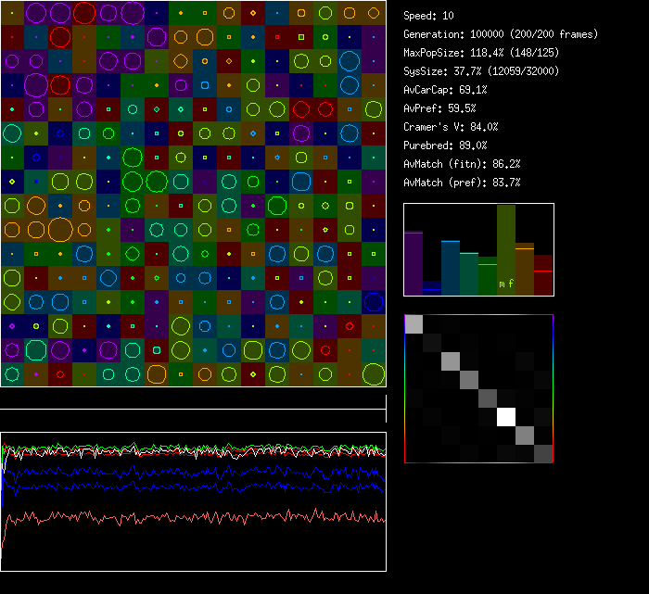The height and width of the screenshot is (594, 649).
Task: Click the lower red line in the time graph
Action: pos(185,517)
